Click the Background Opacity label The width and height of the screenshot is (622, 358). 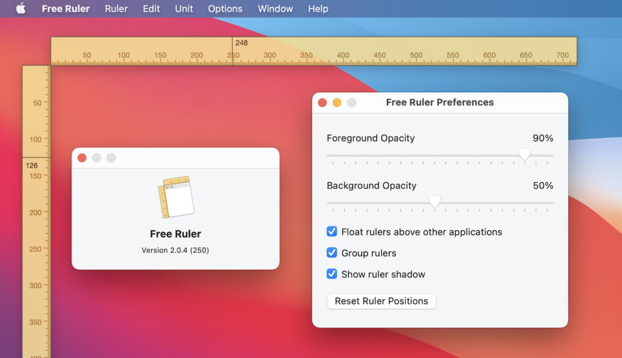point(371,186)
